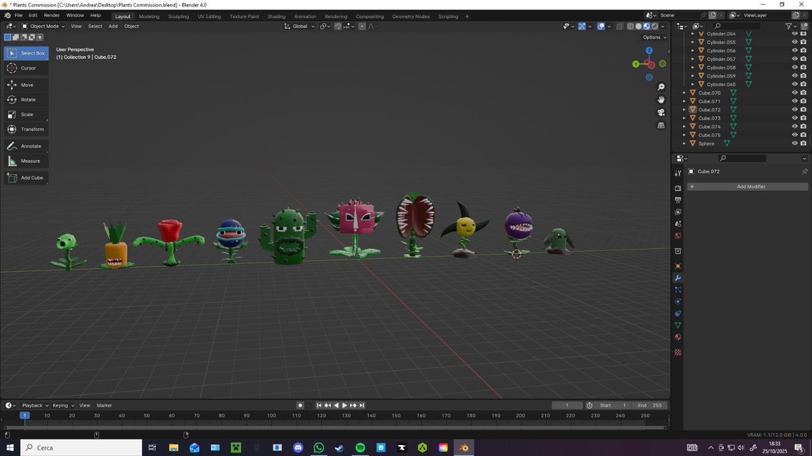Click the Start frame field
812x456 pixels.
point(614,405)
